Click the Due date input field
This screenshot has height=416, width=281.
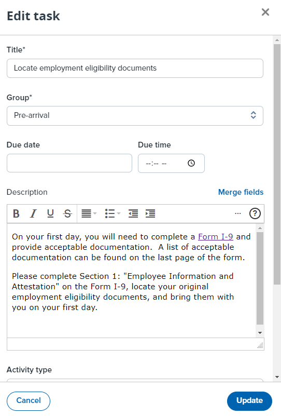tap(69, 163)
